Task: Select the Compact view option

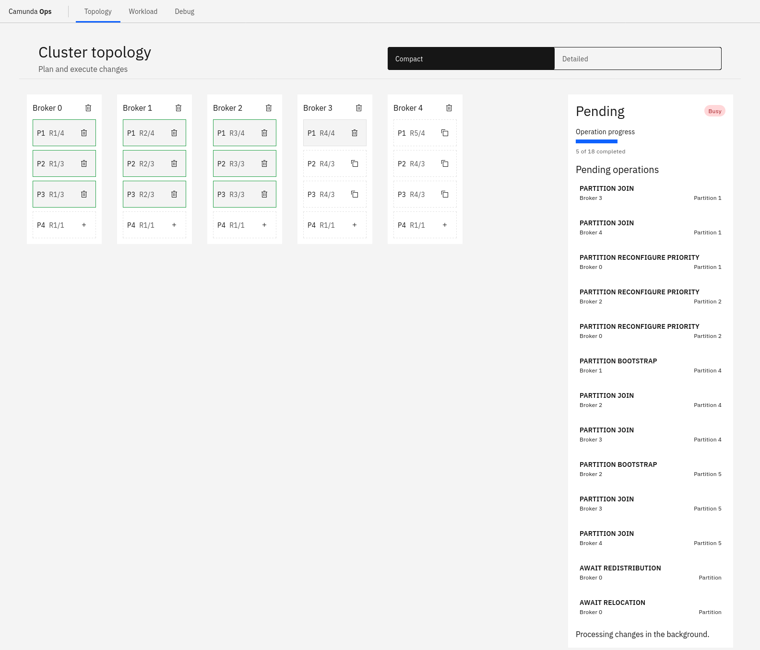Action: click(x=471, y=58)
